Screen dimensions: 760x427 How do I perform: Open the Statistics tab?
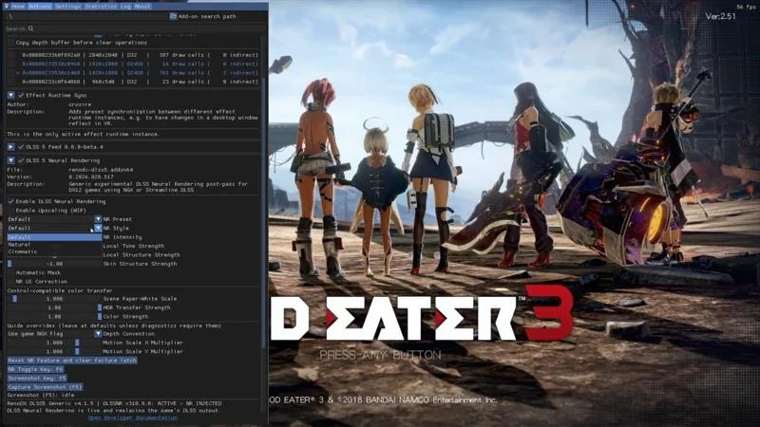point(101,7)
